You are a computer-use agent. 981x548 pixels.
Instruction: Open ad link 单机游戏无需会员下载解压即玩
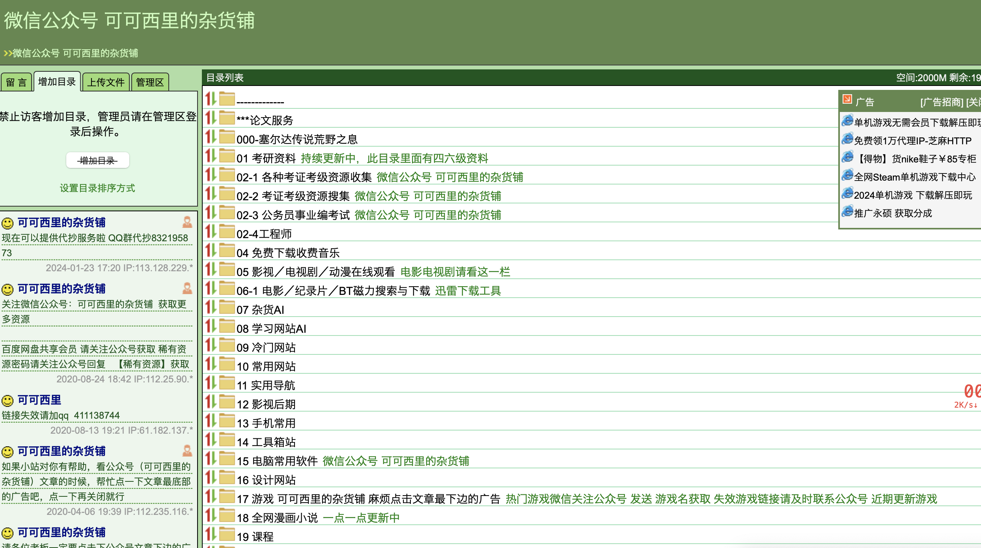point(917,123)
